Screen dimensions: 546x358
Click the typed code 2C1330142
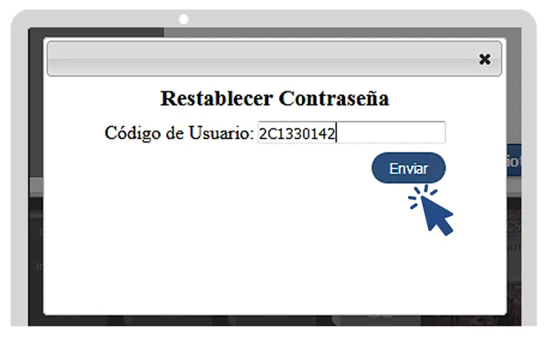pos(297,134)
